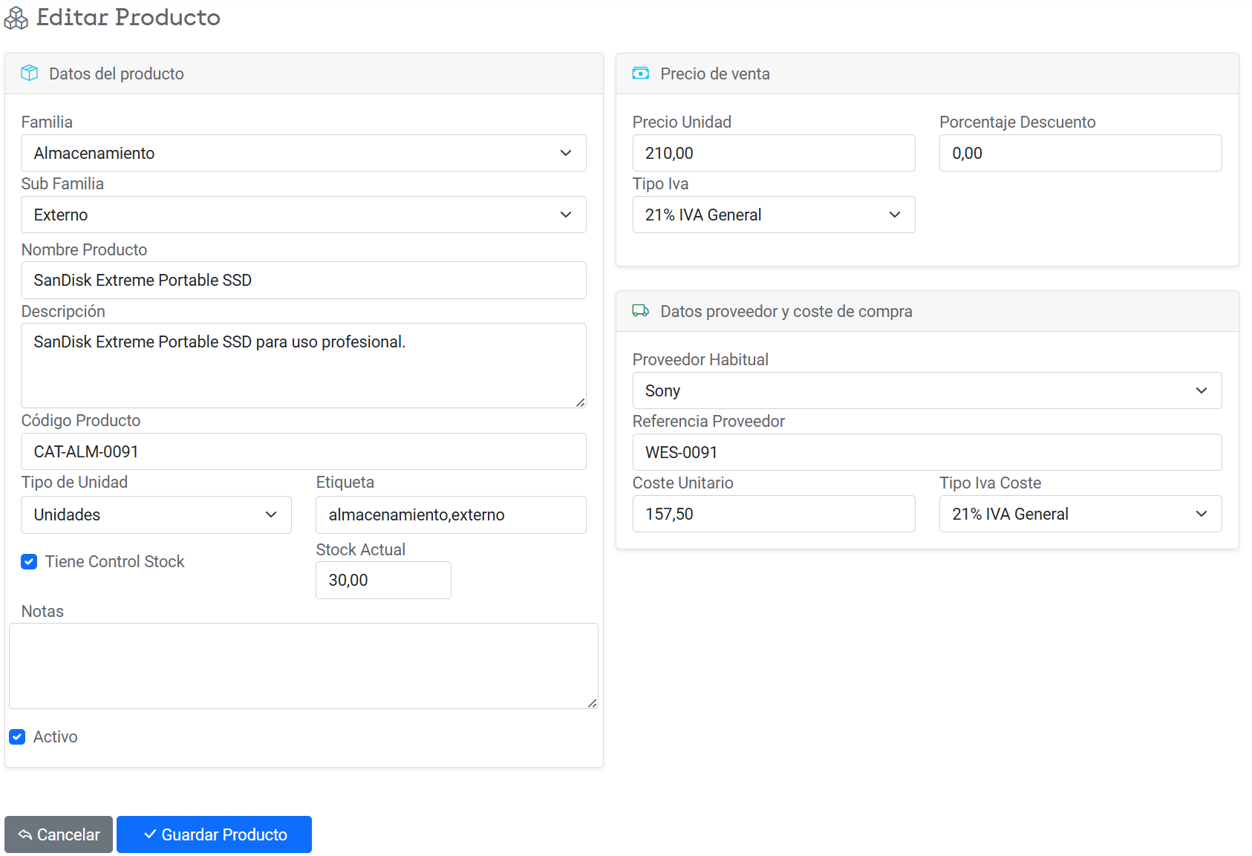The height and width of the screenshot is (856, 1252).
Task: Open the Familia dropdown showing Almacenamiento
Action: click(304, 153)
